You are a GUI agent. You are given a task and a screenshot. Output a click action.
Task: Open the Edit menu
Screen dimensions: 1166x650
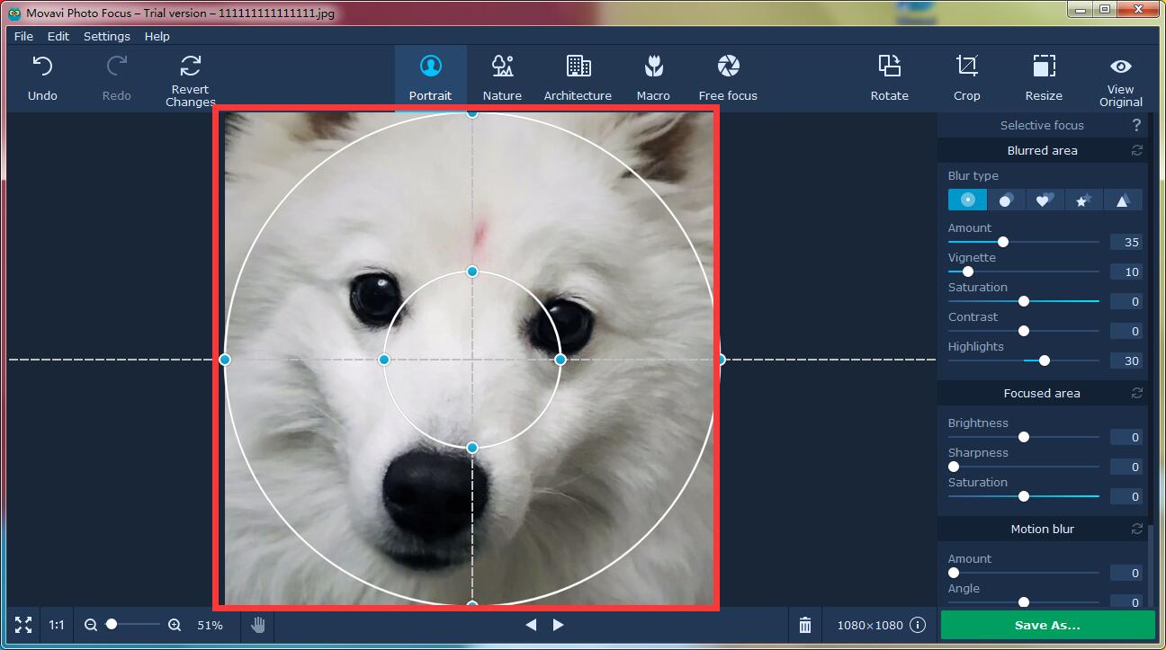click(x=58, y=36)
